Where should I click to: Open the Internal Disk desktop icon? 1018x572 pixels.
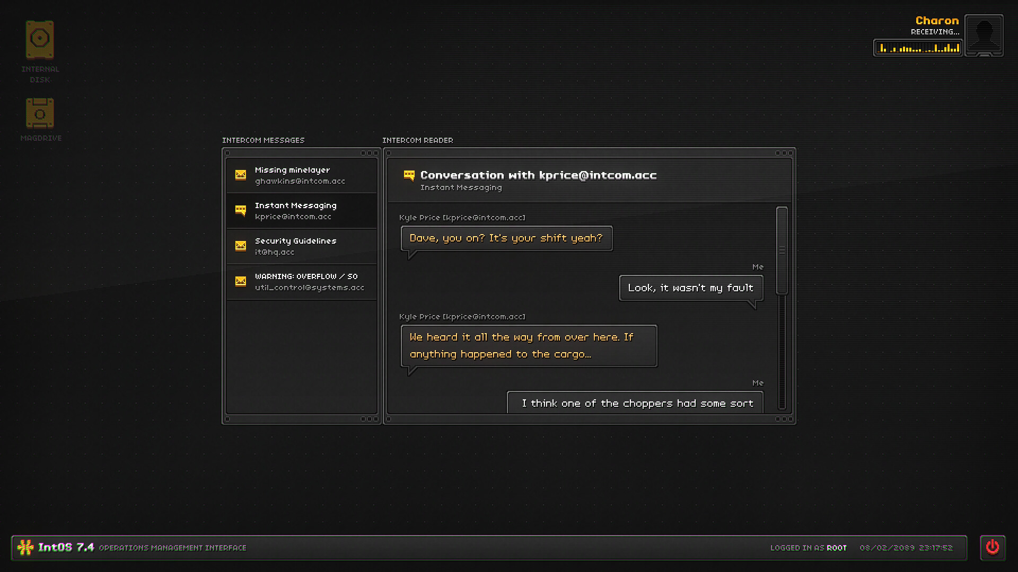pos(40,40)
